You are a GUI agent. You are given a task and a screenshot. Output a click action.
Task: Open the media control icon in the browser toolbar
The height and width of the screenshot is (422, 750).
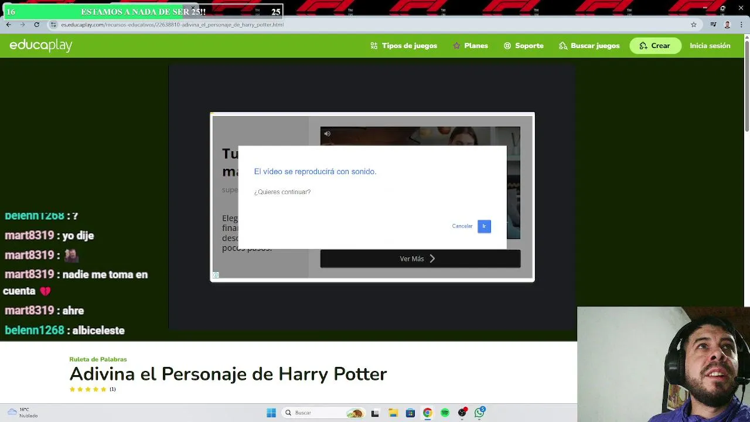coord(713,25)
